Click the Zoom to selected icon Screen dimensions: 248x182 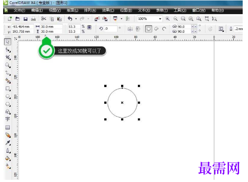(183, 19)
